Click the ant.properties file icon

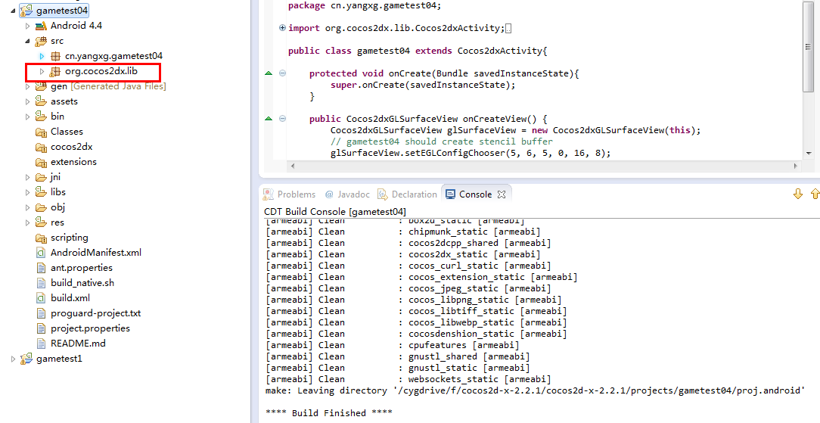pos(42,268)
